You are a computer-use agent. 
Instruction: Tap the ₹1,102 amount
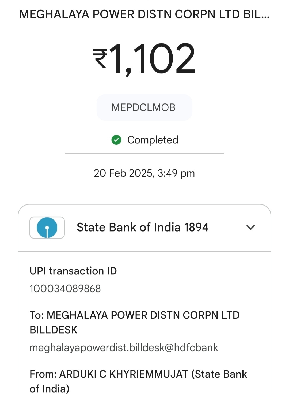point(144,58)
